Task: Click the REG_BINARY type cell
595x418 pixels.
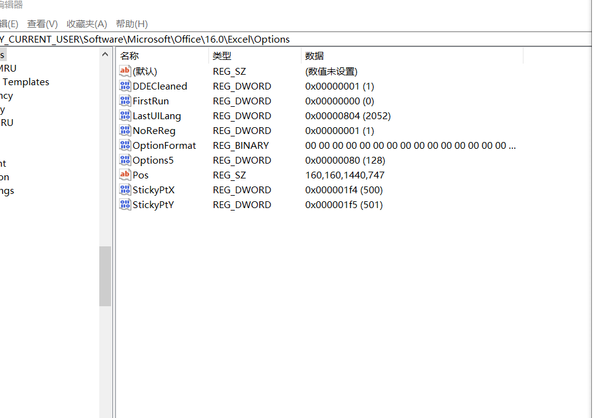Action: point(241,146)
